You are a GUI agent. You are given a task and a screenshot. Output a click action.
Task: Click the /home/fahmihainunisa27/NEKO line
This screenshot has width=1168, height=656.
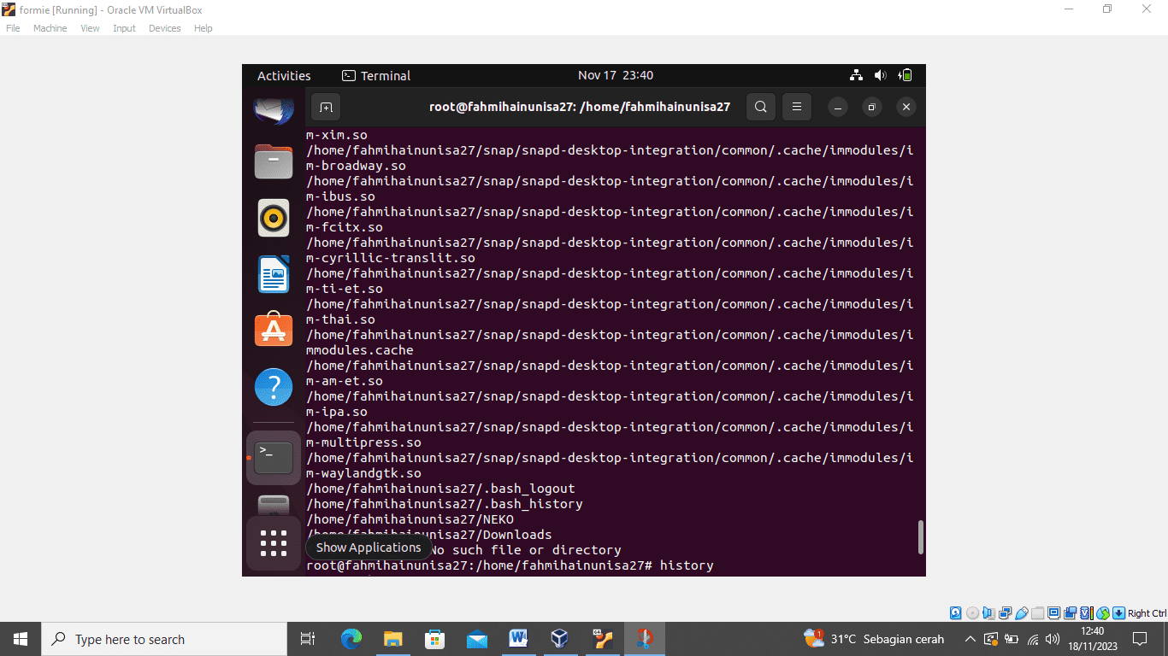pyautogui.click(x=410, y=519)
